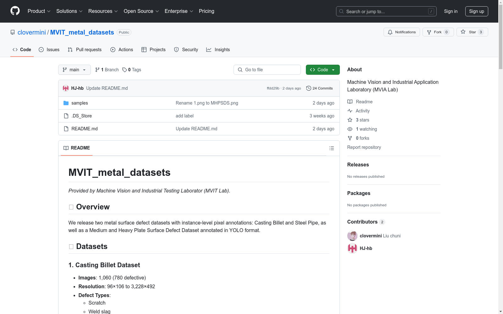Click the tag icon next to 0 Tags
Image resolution: width=503 pixels, height=314 pixels.
124,70
